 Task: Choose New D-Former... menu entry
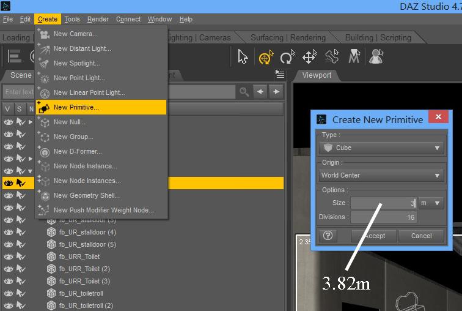pos(101,151)
